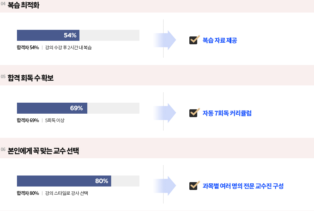Select the 05 합격 회독 수 확보 section header
Screen dimensions: 314x211
[x=31, y=78]
